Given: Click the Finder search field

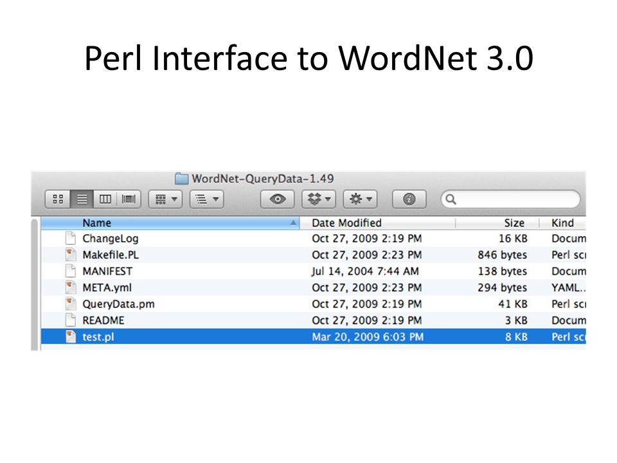Looking at the screenshot, I should coord(510,199).
